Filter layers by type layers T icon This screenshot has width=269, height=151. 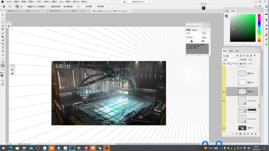point(244,56)
